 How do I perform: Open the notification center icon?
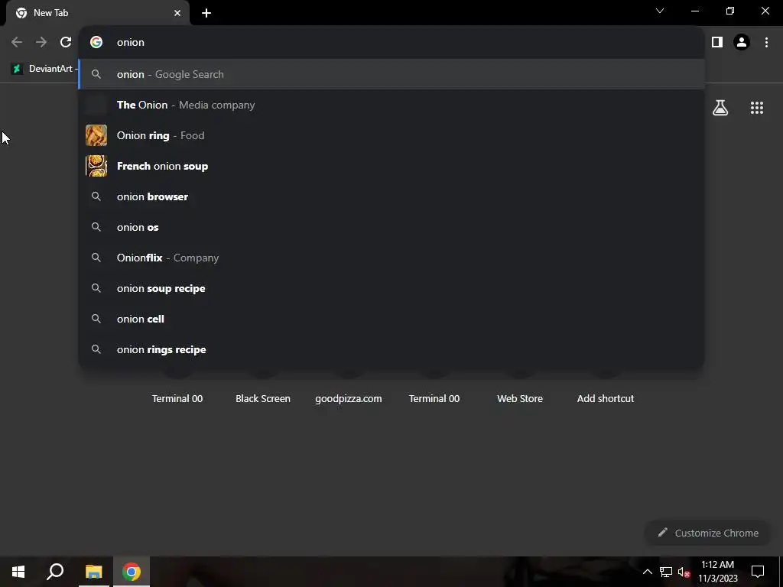758,572
